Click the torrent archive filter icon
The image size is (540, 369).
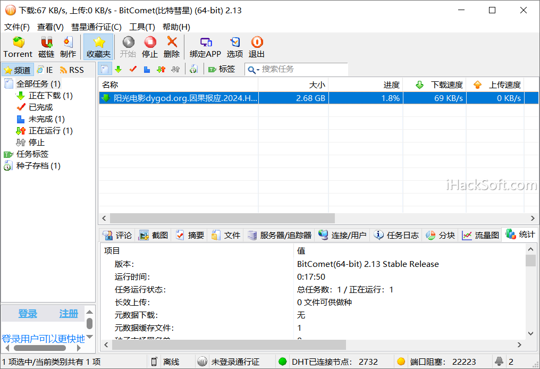pos(193,69)
